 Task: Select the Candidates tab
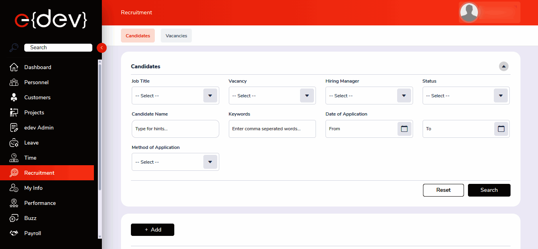pyautogui.click(x=138, y=36)
